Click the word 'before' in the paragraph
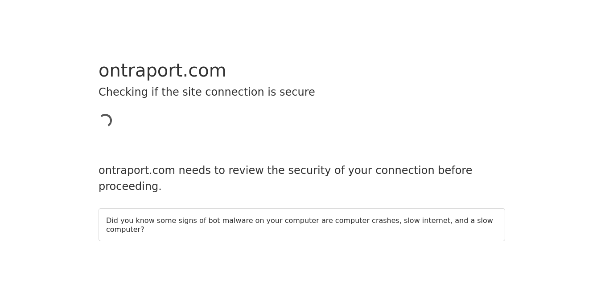Image resolution: width=609 pixels, height=291 pixels. click(455, 170)
